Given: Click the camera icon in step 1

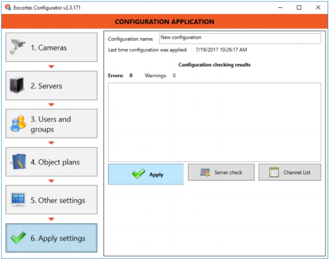Looking at the screenshot, I should 18,47.
